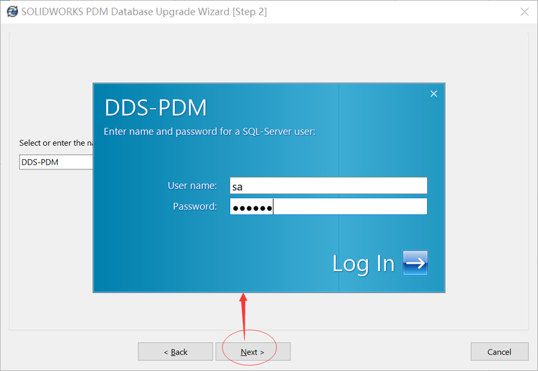Image resolution: width=538 pixels, height=371 pixels.
Task: Click the Log In arrow icon
Action: point(415,263)
